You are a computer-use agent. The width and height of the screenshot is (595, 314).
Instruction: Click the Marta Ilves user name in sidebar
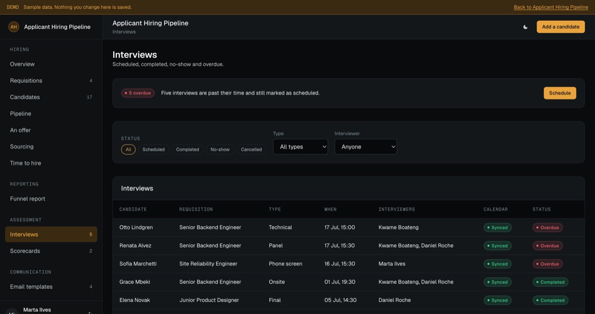(37, 310)
